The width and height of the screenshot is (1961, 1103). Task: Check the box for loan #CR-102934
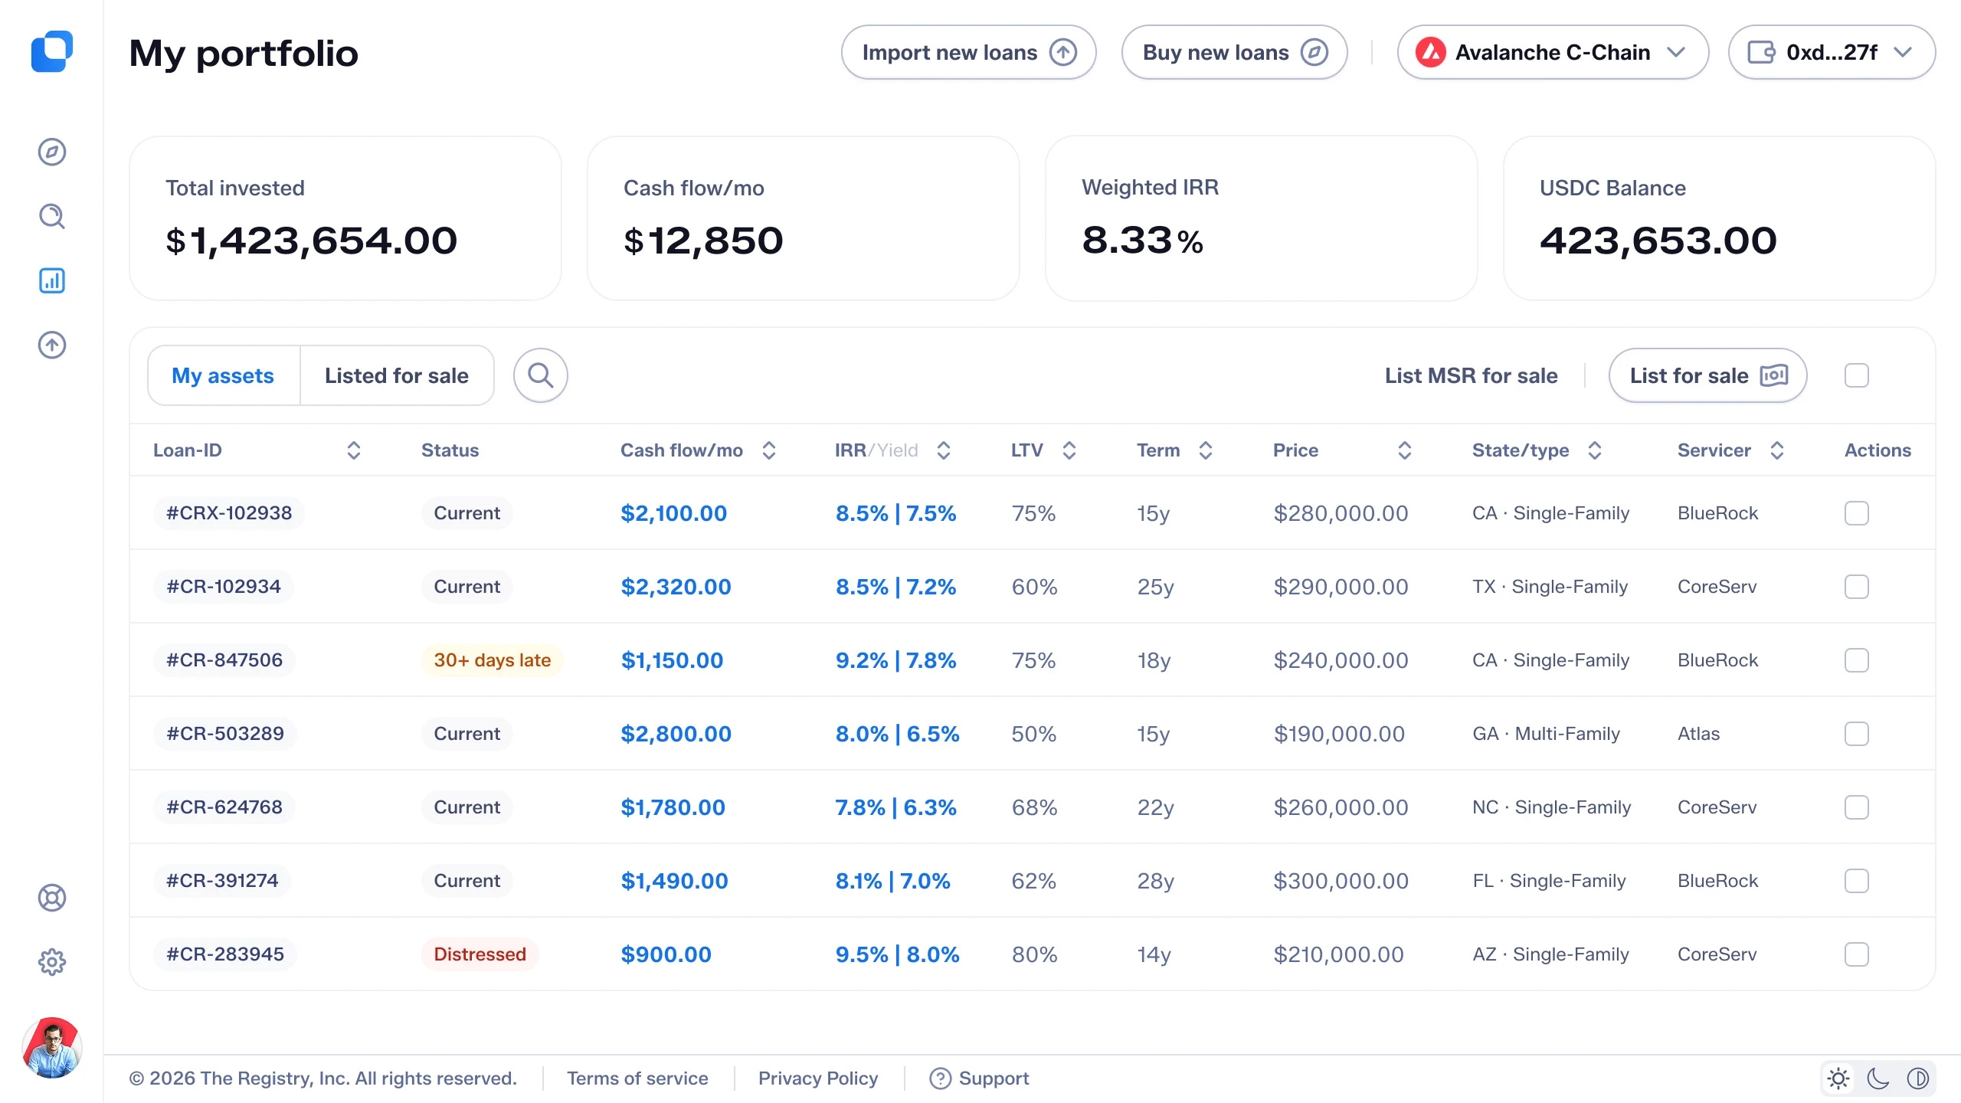(x=1857, y=587)
